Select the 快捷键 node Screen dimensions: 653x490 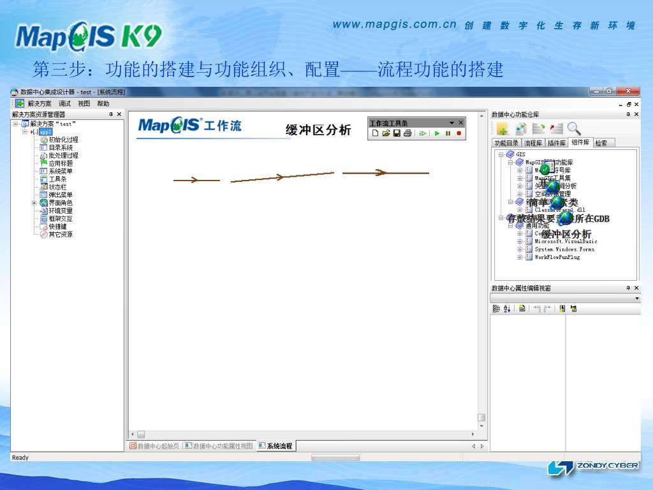tap(58, 226)
